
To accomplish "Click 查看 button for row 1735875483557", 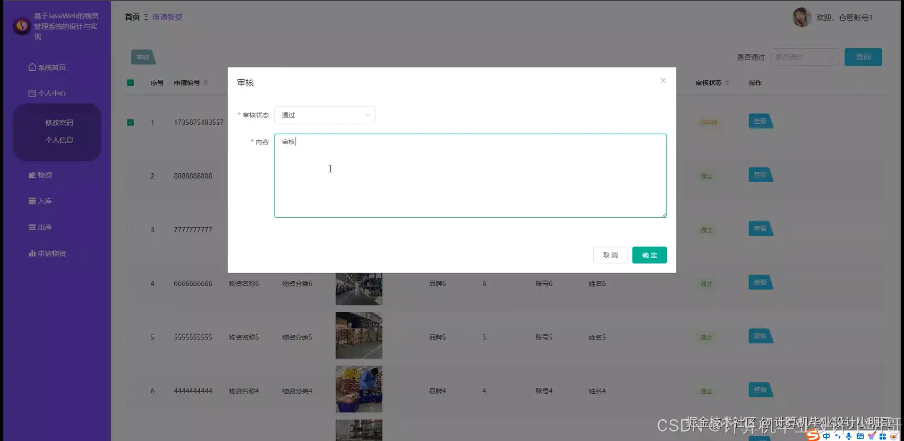I will [760, 121].
